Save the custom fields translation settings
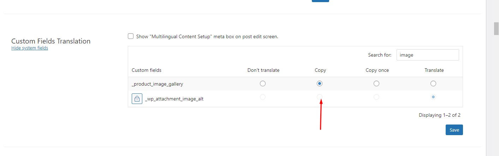 (454, 130)
